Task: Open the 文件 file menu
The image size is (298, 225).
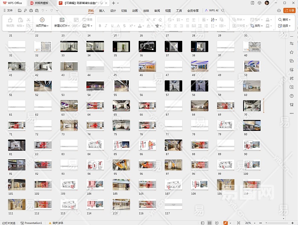Action: coord(8,11)
